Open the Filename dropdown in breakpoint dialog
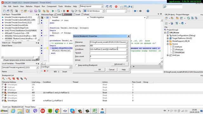 point(127,42)
